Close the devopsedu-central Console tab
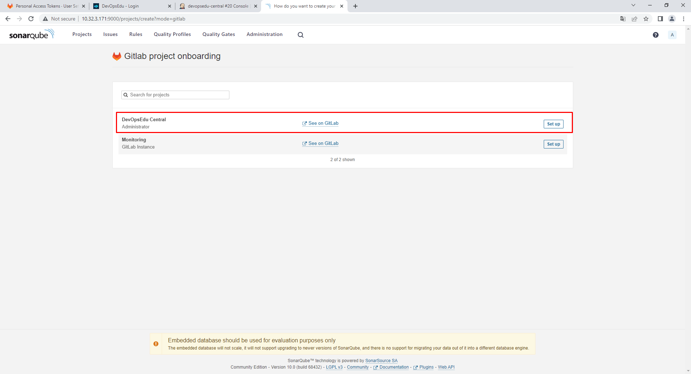This screenshot has height=374, width=691. pos(256,6)
